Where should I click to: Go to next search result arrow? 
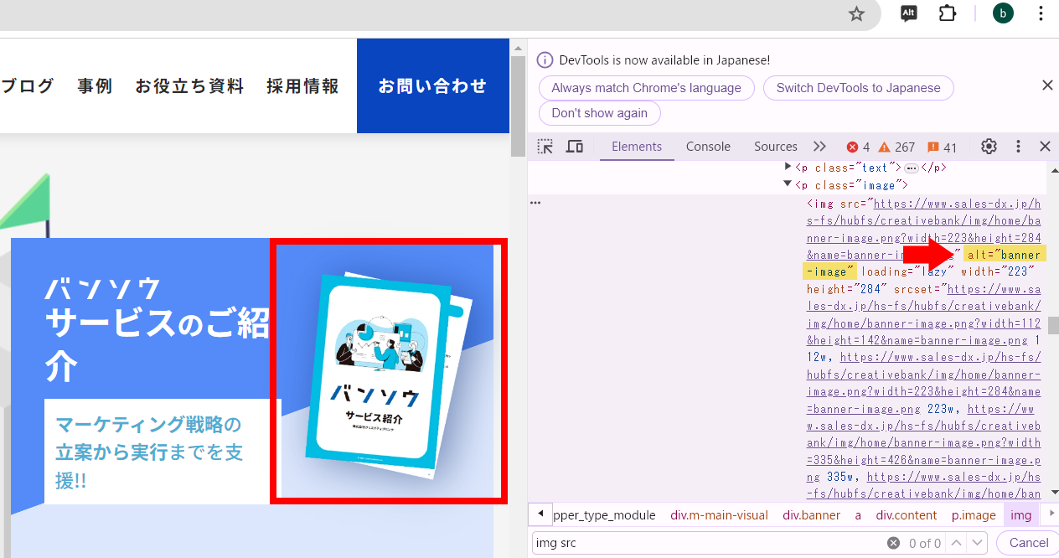point(977,543)
